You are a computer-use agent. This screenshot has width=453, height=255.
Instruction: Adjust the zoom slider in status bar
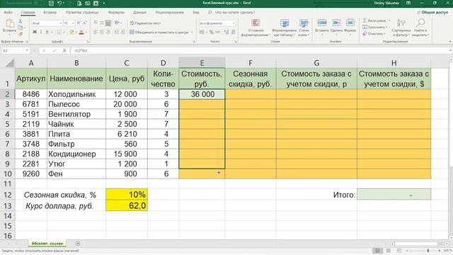pos(428,250)
